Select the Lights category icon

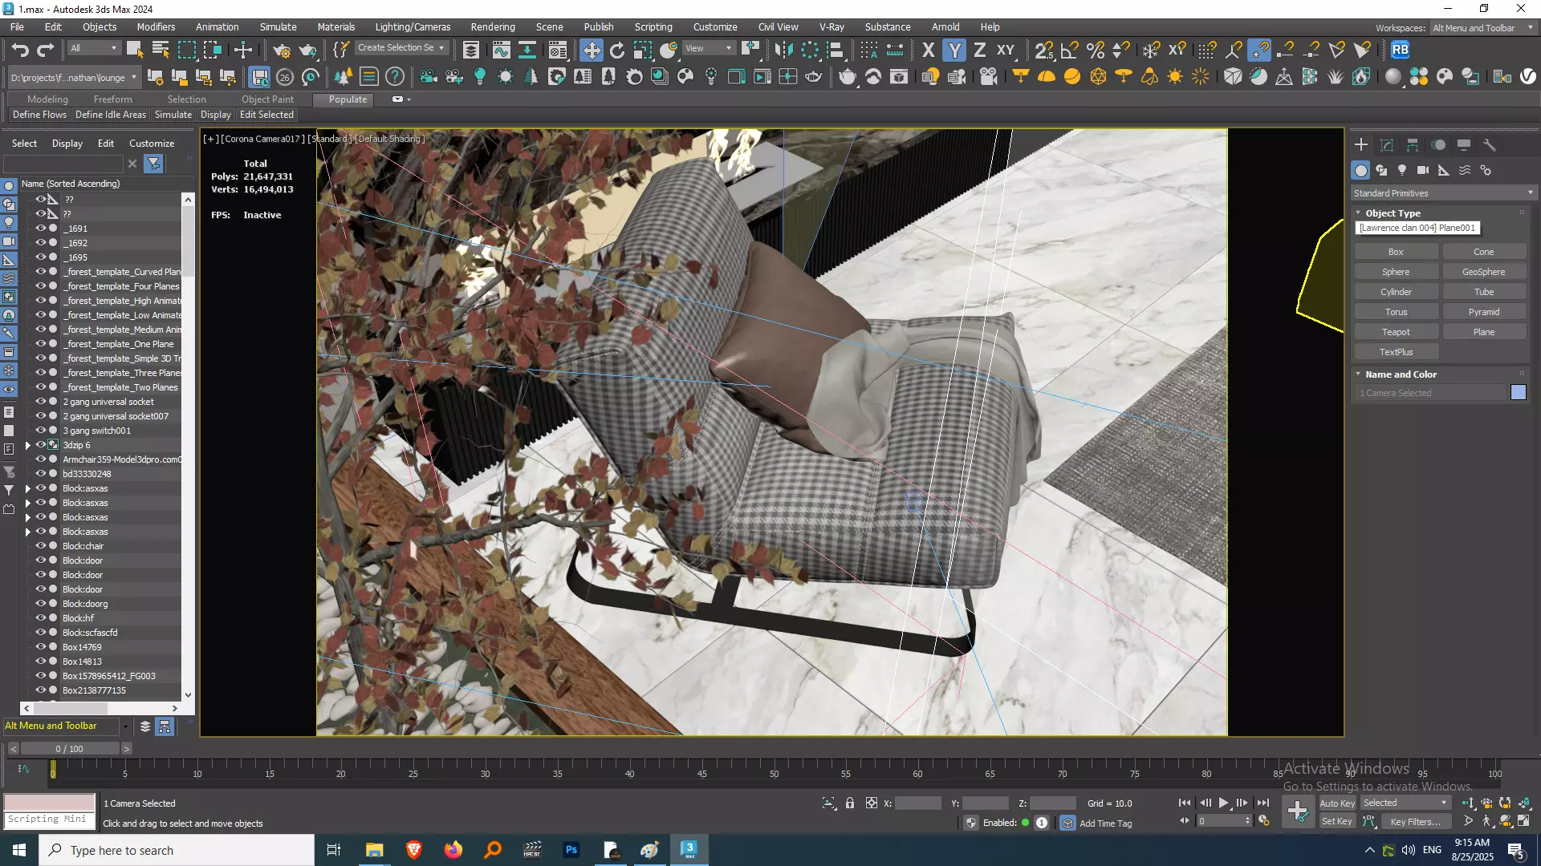point(1402,170)
